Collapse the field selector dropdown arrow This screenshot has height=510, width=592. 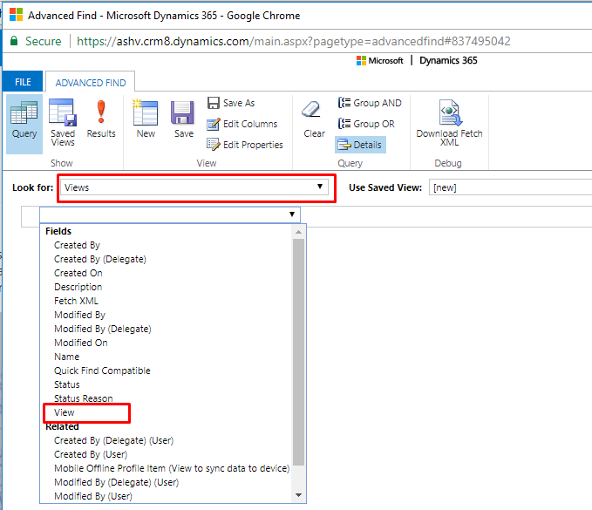[292, 214]
